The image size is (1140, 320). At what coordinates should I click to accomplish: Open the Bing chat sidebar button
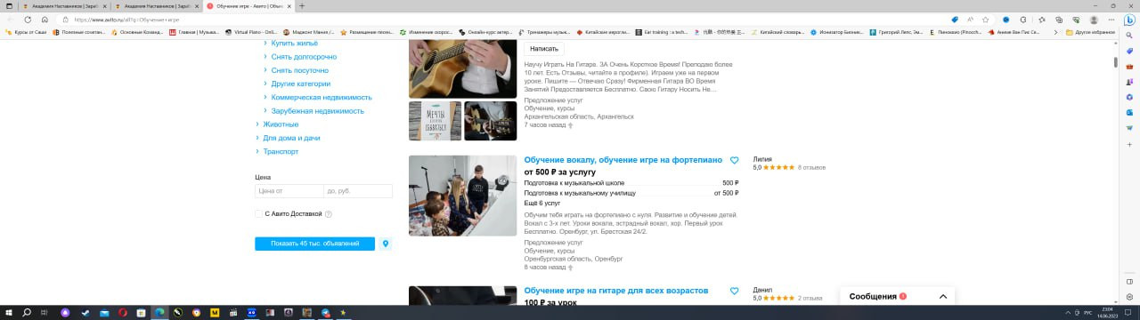click(x=1128, y=19)
